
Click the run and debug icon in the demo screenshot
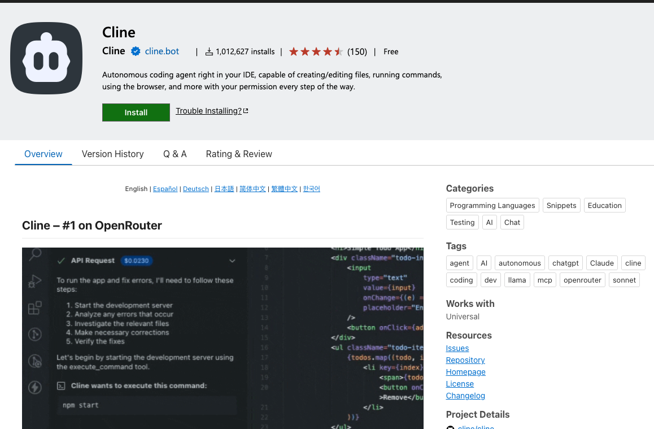pyautogui.click(x=34, y=281)
